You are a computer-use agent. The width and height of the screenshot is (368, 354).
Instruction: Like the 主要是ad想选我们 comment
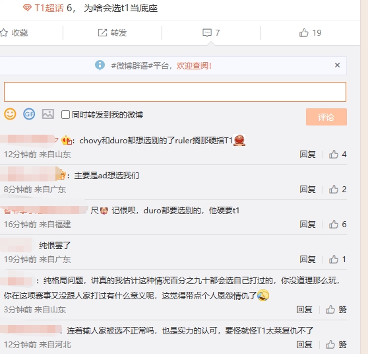(338, 190)
